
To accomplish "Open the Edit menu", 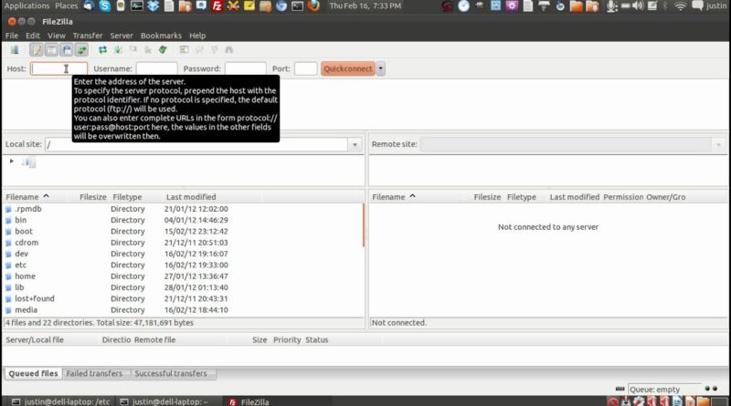I will pyautogui.click(x=33, y=36).
